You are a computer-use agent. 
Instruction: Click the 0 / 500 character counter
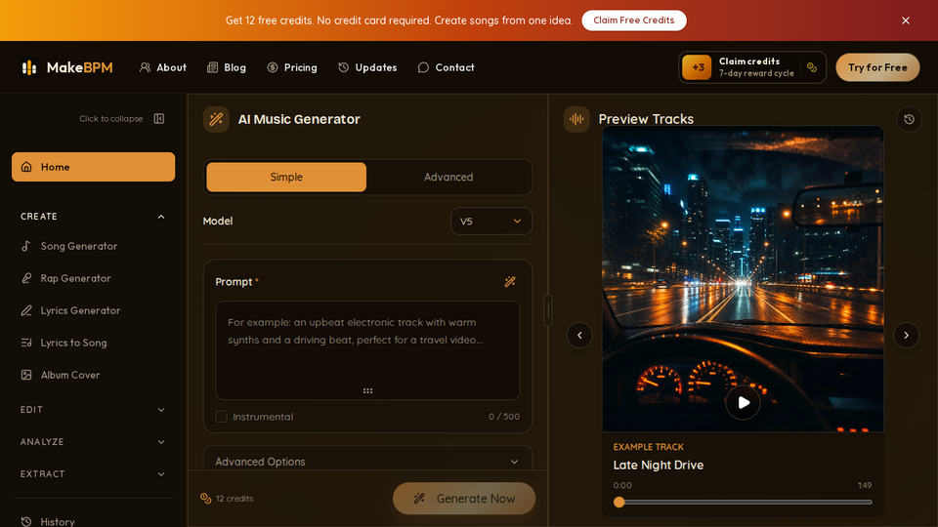pyautogui.click(x=504, y=417)
